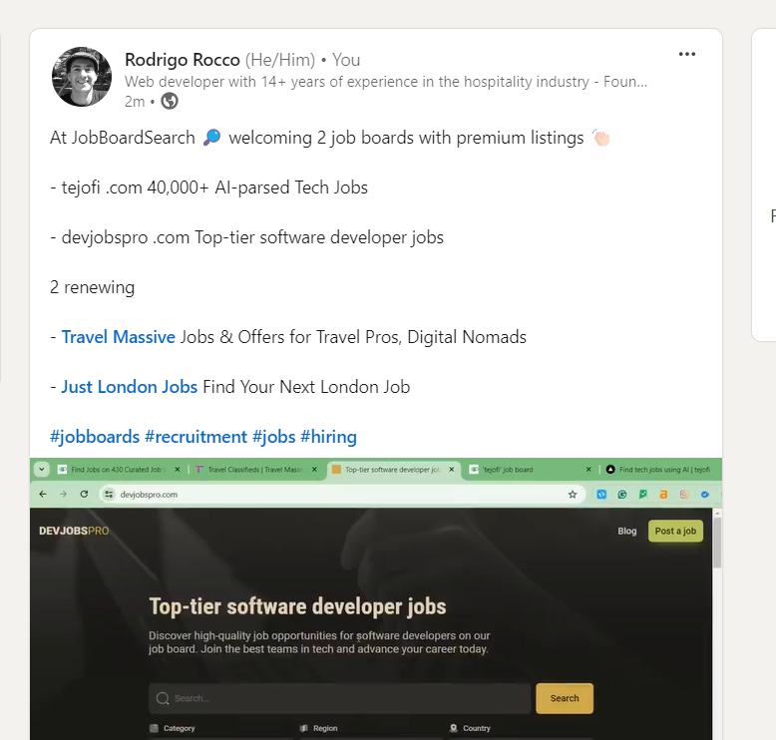This screenshot has width=776, height=740.
Task: Open the #jobs hashtag
Action: pos(273,437)
